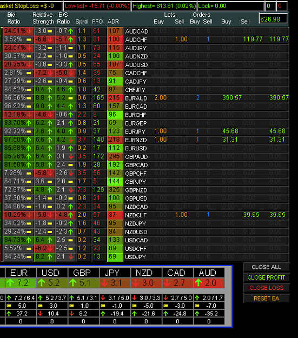Click the CLOSE PROFIT button

click(x=267, y=277)
